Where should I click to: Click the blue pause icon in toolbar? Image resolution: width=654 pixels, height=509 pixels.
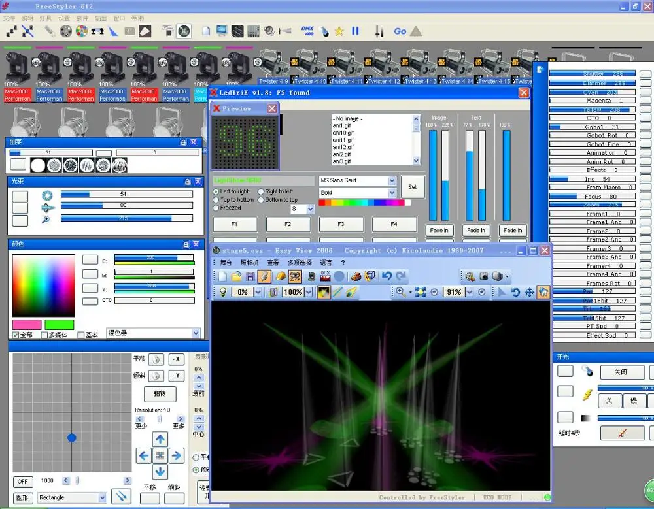(355, 31)
